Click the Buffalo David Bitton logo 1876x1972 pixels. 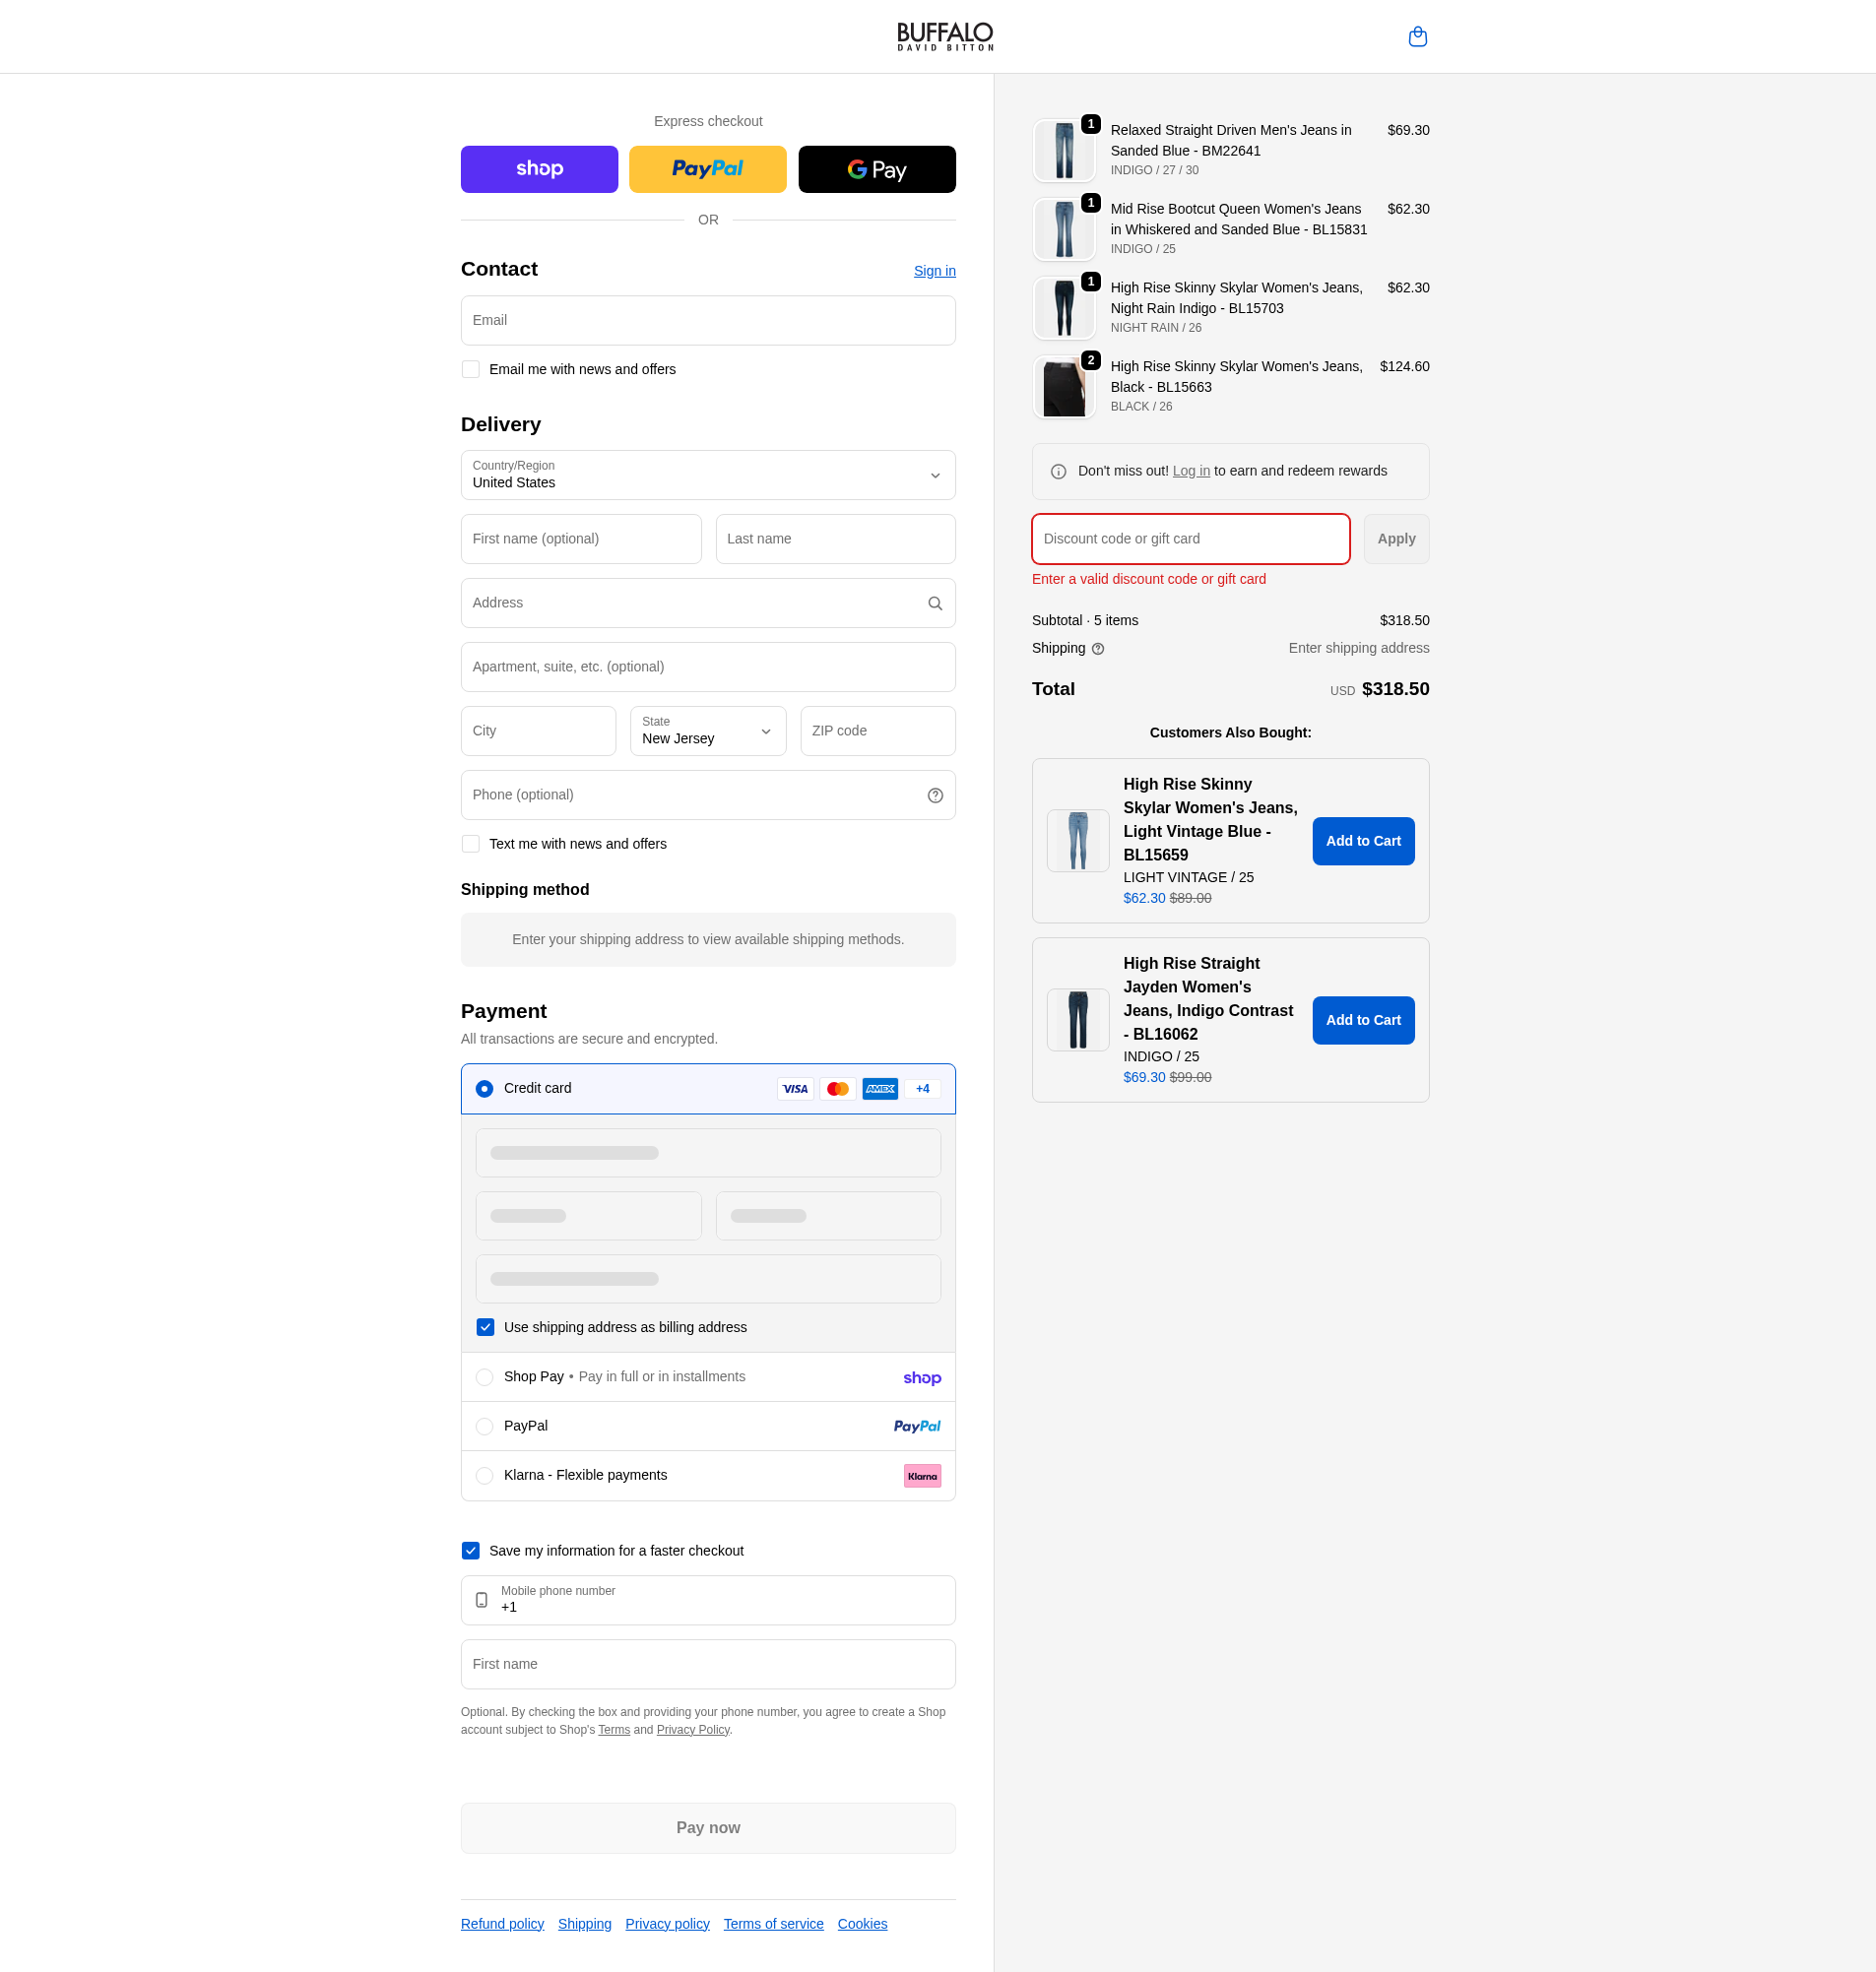[x=945, y=37]
